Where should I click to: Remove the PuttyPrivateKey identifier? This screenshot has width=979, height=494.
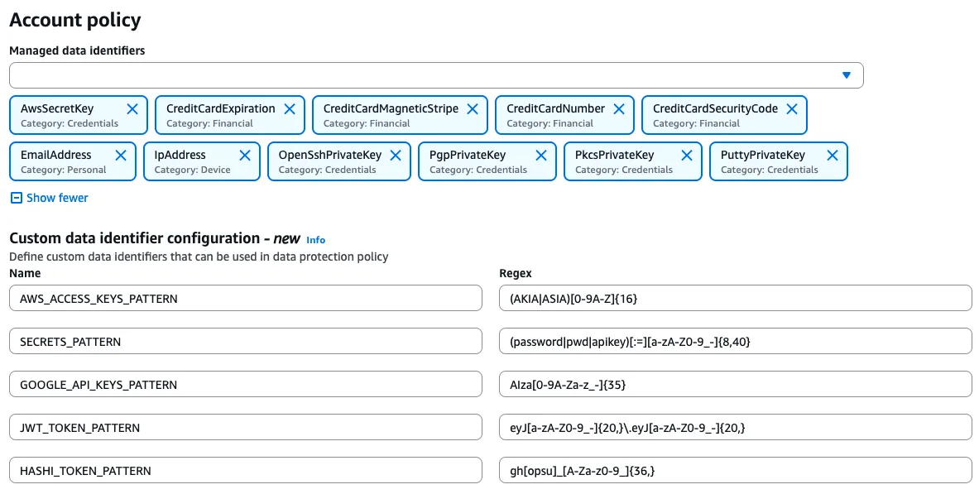pos(833,155)
